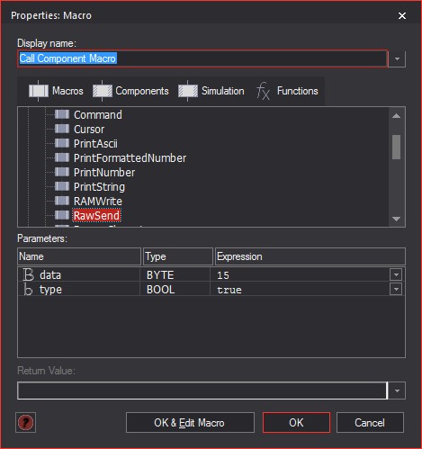Click the type parameter name
This screenshot has height=449, width=422.
tap(50, 290)
